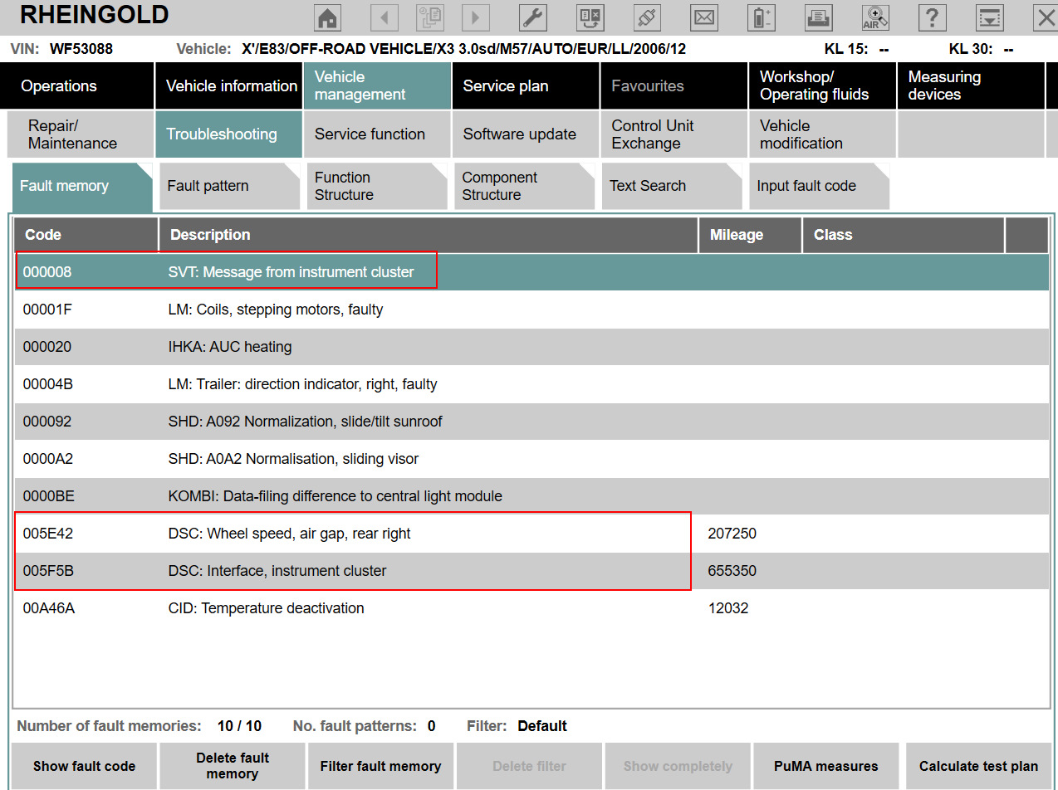
Task: Open the wrench settings icon
Action: tap(532, 17)
